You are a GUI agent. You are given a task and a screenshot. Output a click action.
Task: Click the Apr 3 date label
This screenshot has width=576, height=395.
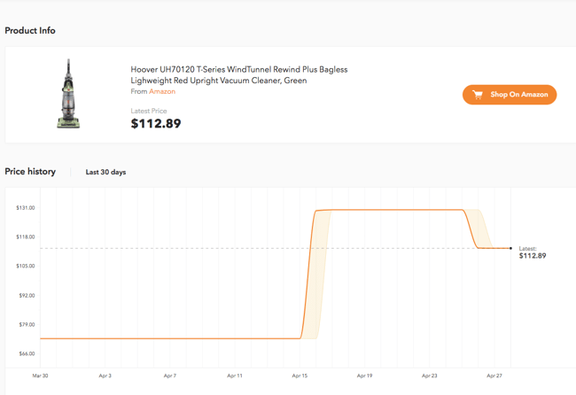tap(105, 376)
